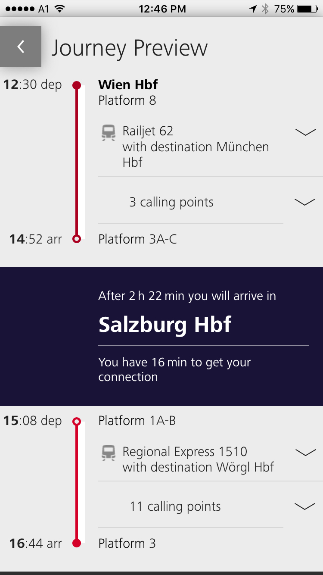Tap the back arrow button
This screenshot has height=575, width=323.
pos(21,47)
